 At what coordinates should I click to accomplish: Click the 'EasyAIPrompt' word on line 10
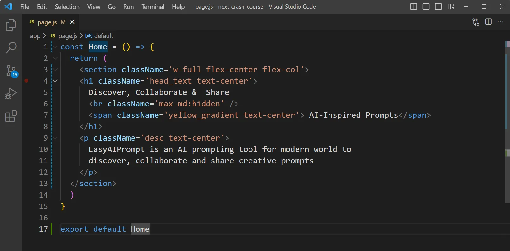point(116,149)
